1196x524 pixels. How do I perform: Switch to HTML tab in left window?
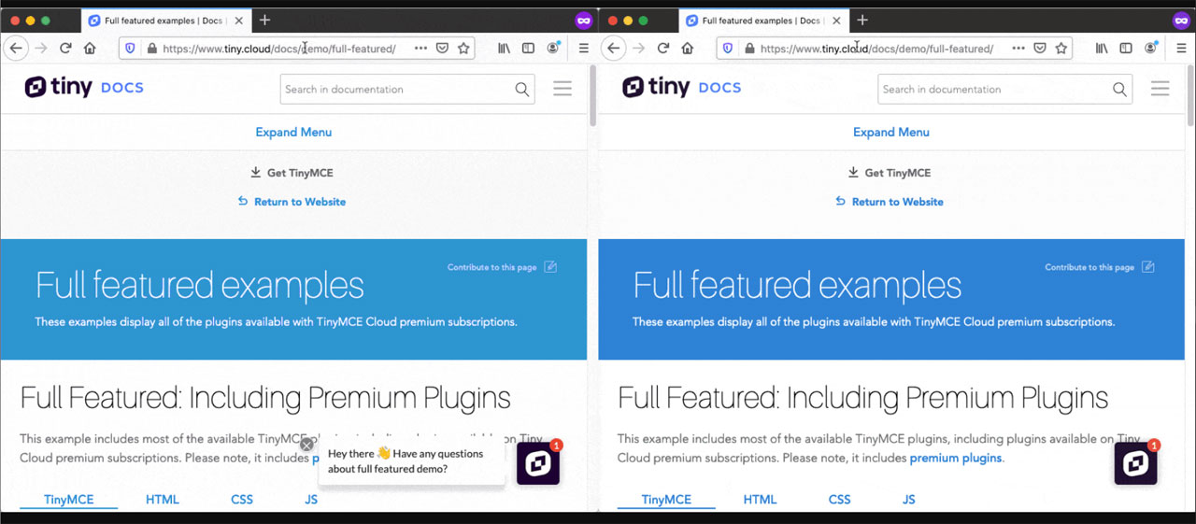[x=162, y=500]
